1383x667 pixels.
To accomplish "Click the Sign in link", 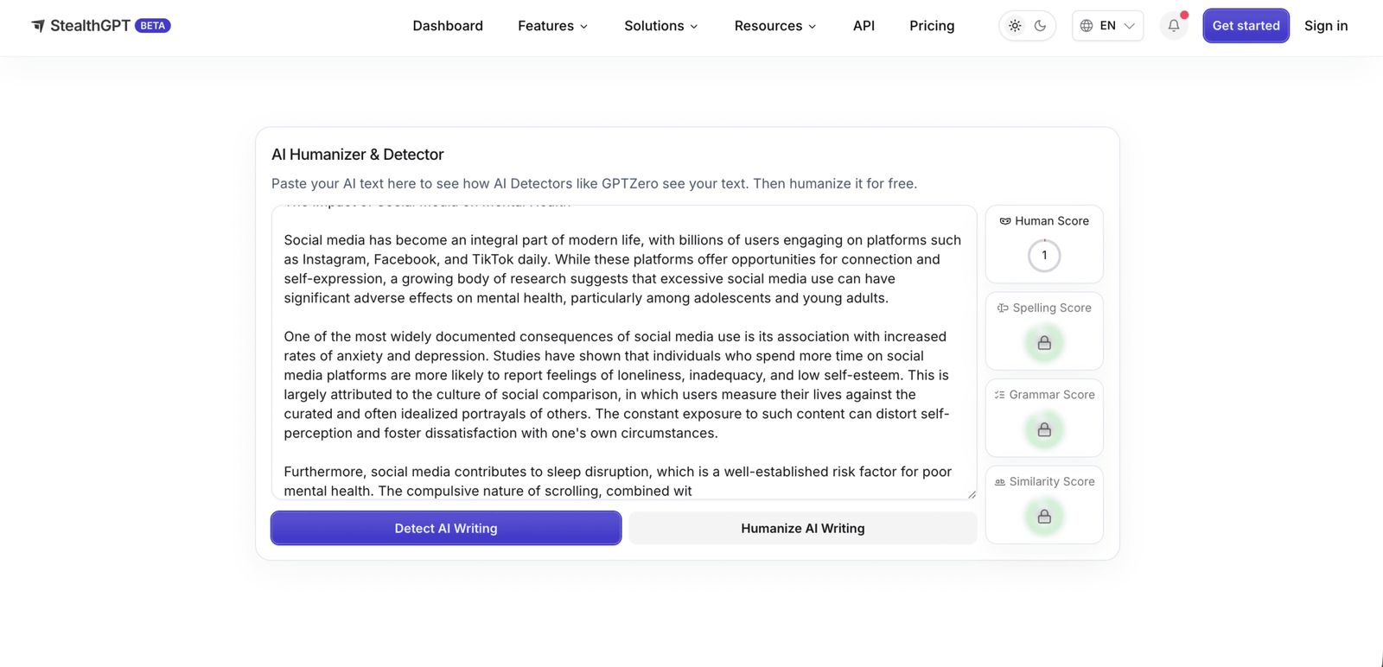I will point(1326,26).
